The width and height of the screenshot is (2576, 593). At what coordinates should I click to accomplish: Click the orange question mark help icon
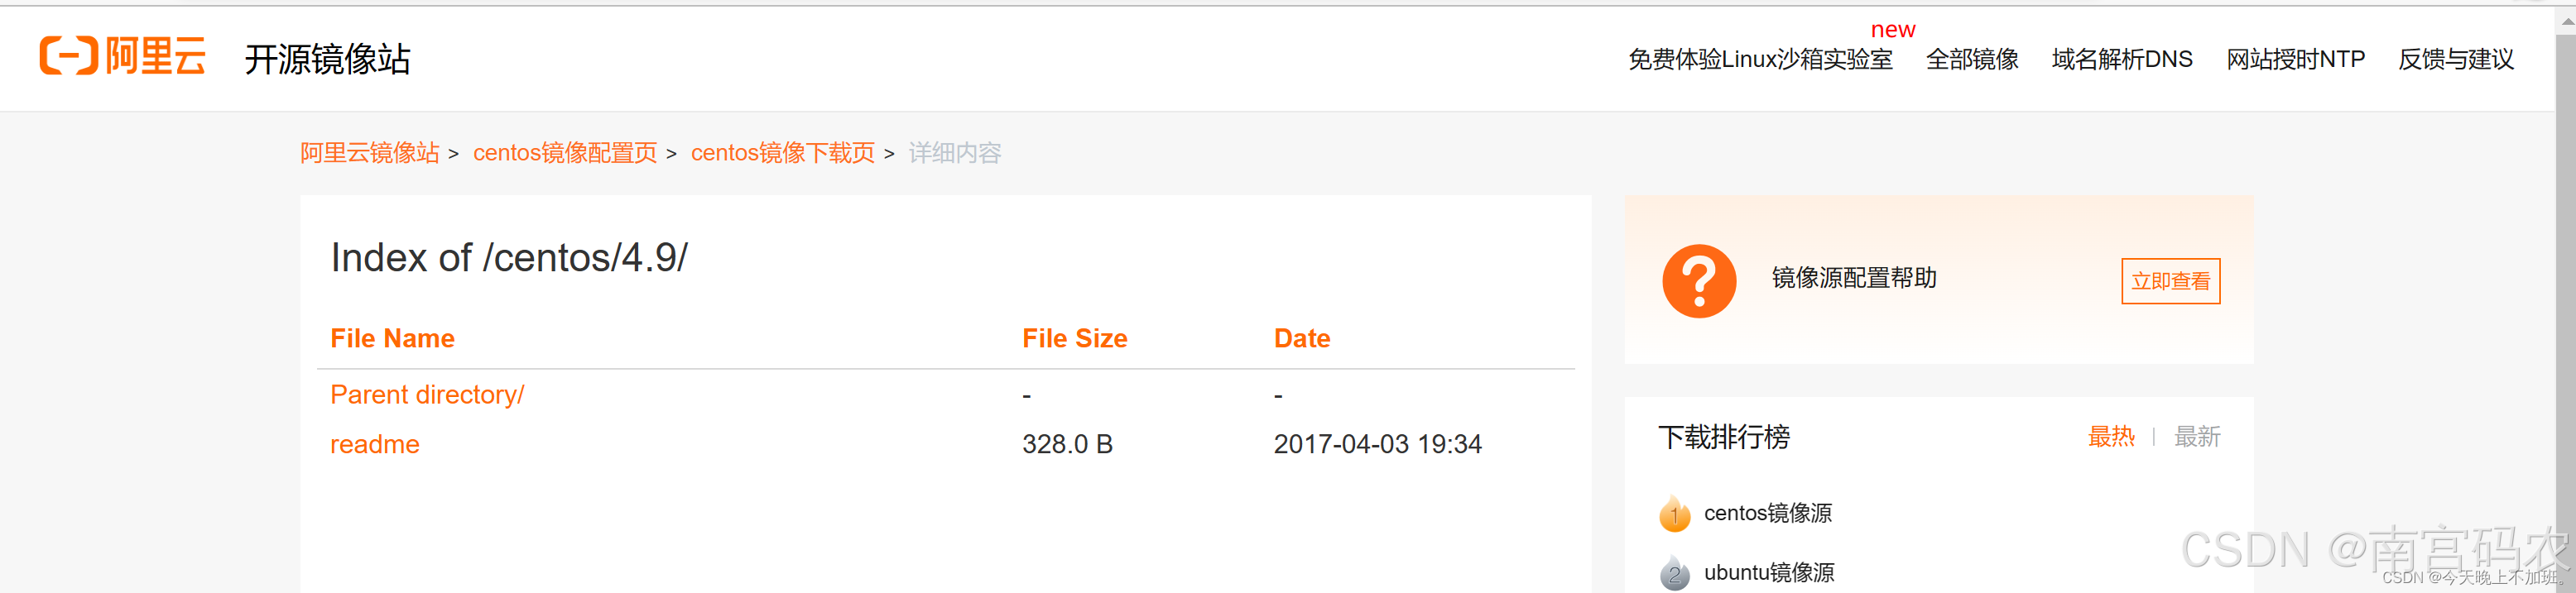[x=1699, y=280]
